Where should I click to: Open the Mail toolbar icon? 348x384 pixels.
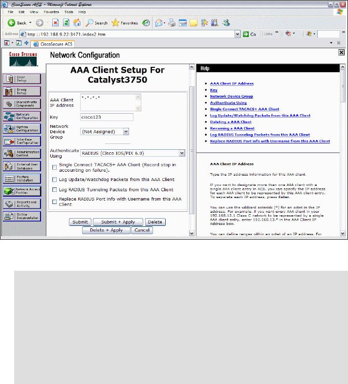(159, 23)
